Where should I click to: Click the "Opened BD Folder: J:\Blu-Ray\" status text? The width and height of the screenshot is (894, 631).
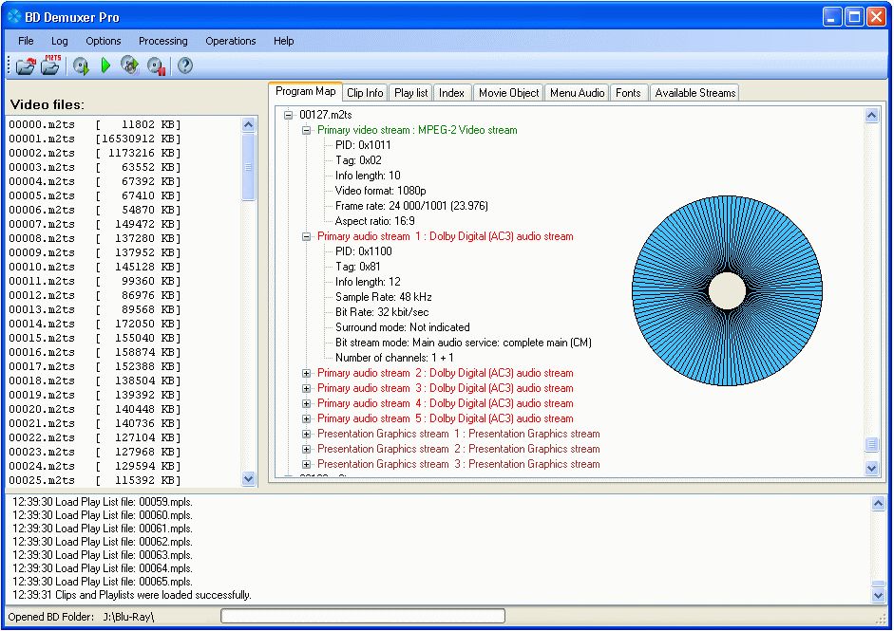pos(81,617)
